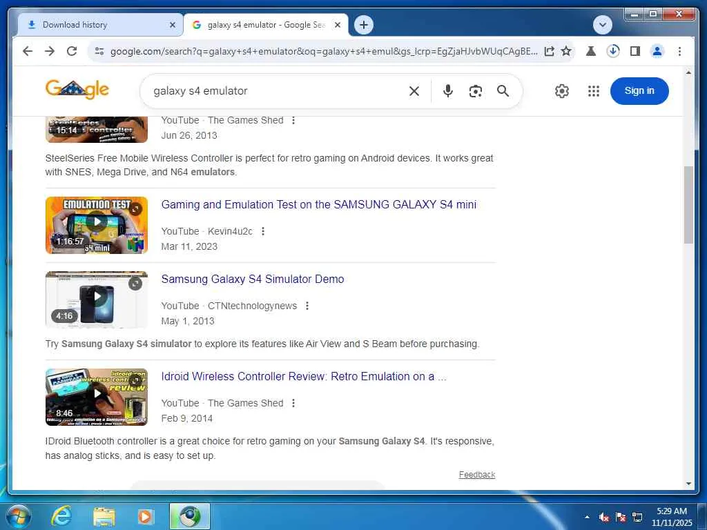The height and width of the screenshot is (530, 707).
Task: Open tab search dropdown chevron
Action: 602,25
